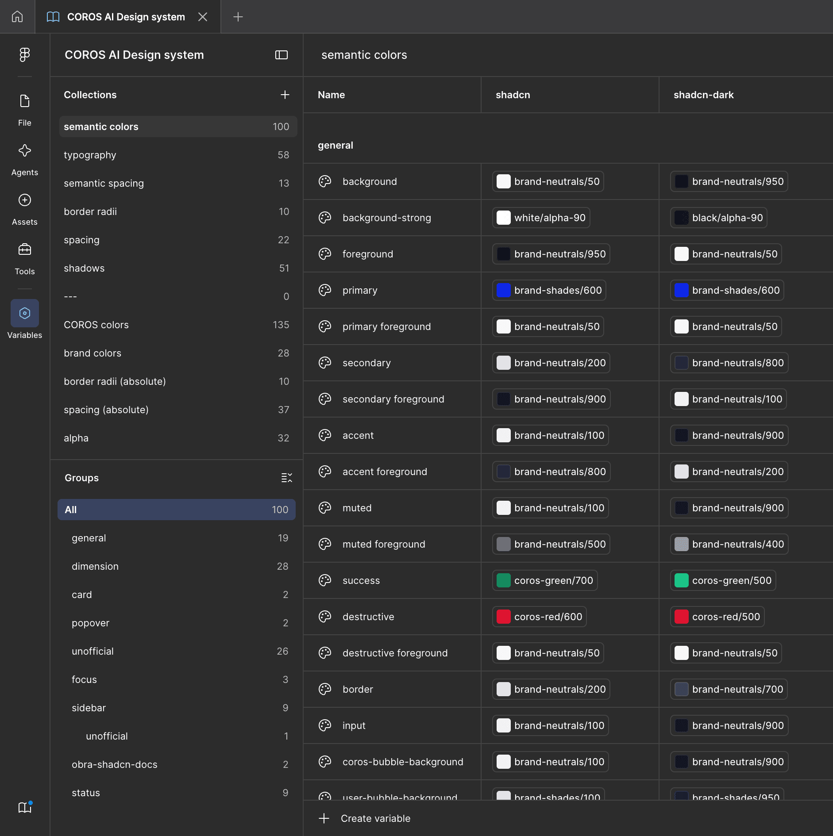Click the color icon for accent variable
The height and width of the screenshot is (836, 833).
pos(325,435)
